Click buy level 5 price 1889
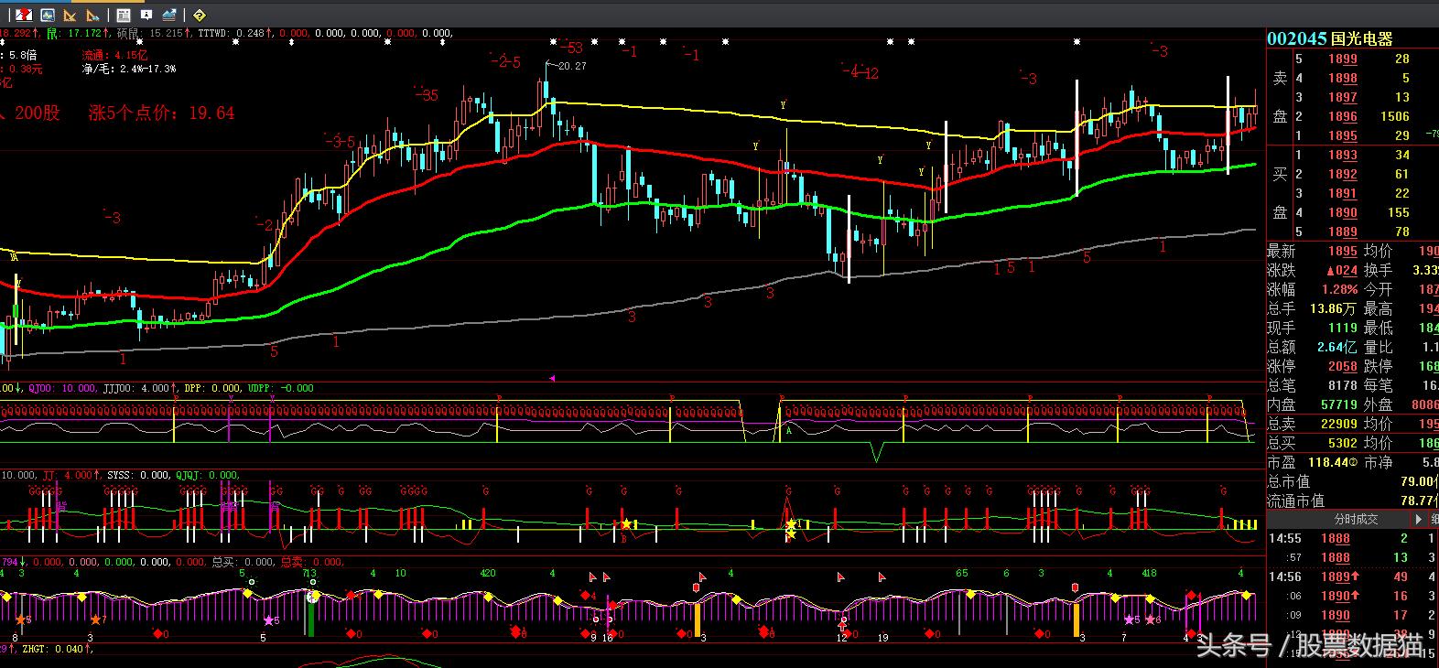Viewport: 1439px width, 668px height. tap(1343, 232)
